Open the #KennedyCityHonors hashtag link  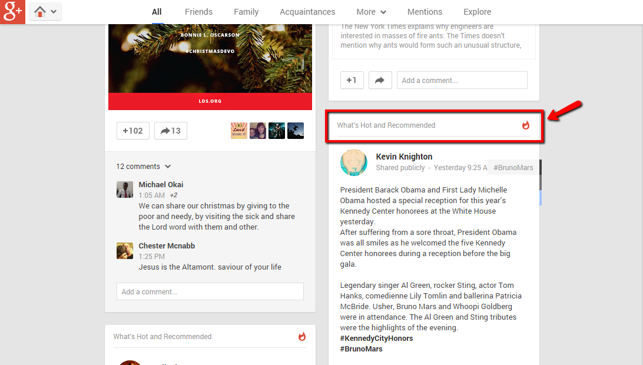[x=376, y=339]
